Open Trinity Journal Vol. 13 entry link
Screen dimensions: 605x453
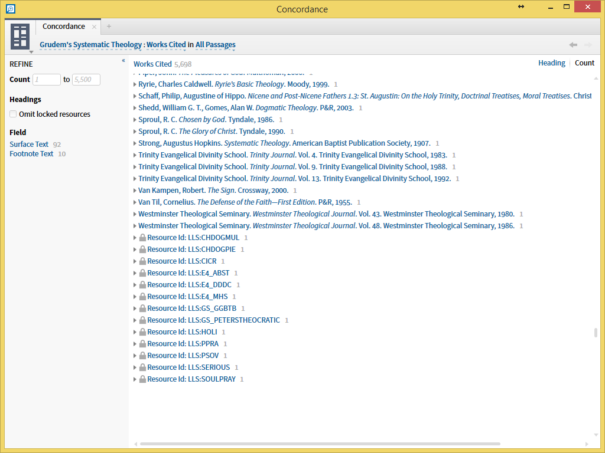(294, 179)
